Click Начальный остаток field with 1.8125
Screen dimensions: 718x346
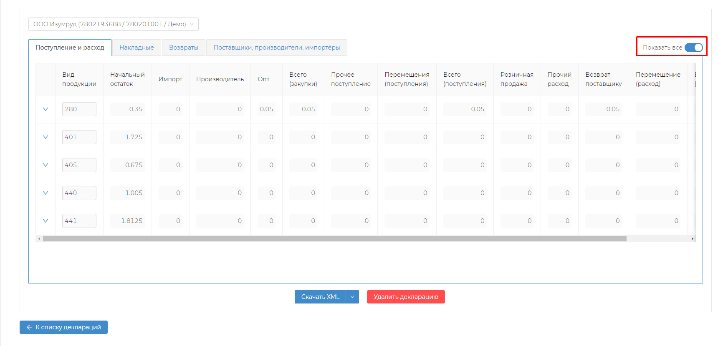(x=127, y=221)
